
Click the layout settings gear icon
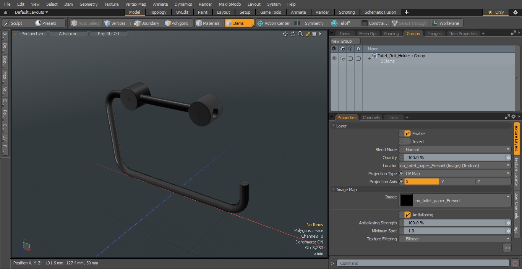click(x=515, y=12)
